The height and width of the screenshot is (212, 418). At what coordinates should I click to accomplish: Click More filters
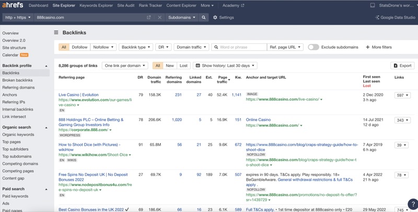pos(378,47)
